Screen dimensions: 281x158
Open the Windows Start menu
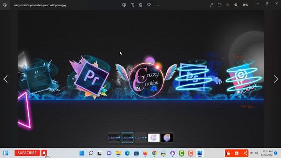pos(82,153)
